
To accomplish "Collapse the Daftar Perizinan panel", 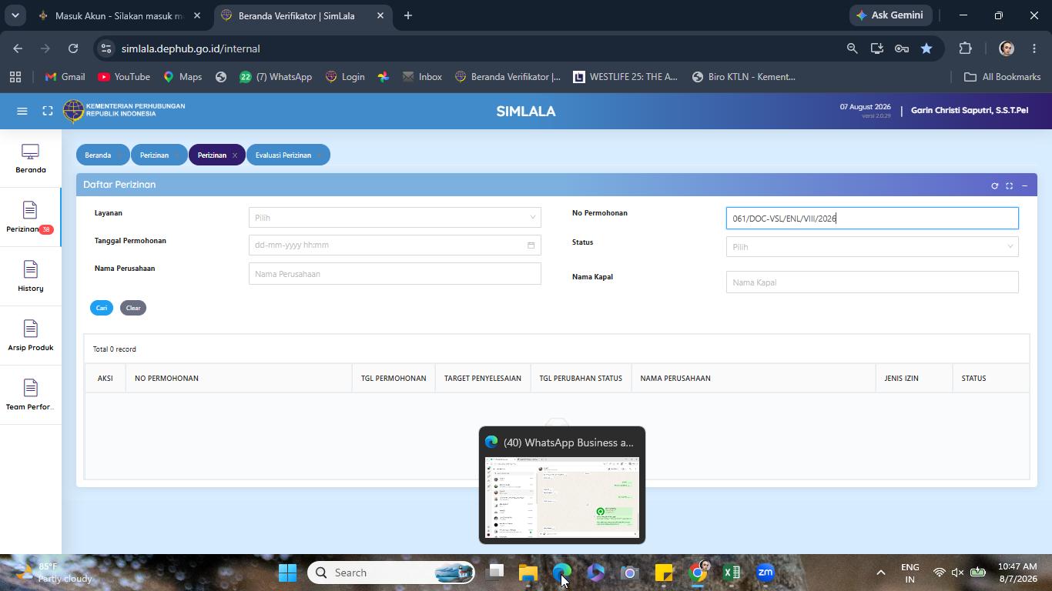I will [1024, 185].
